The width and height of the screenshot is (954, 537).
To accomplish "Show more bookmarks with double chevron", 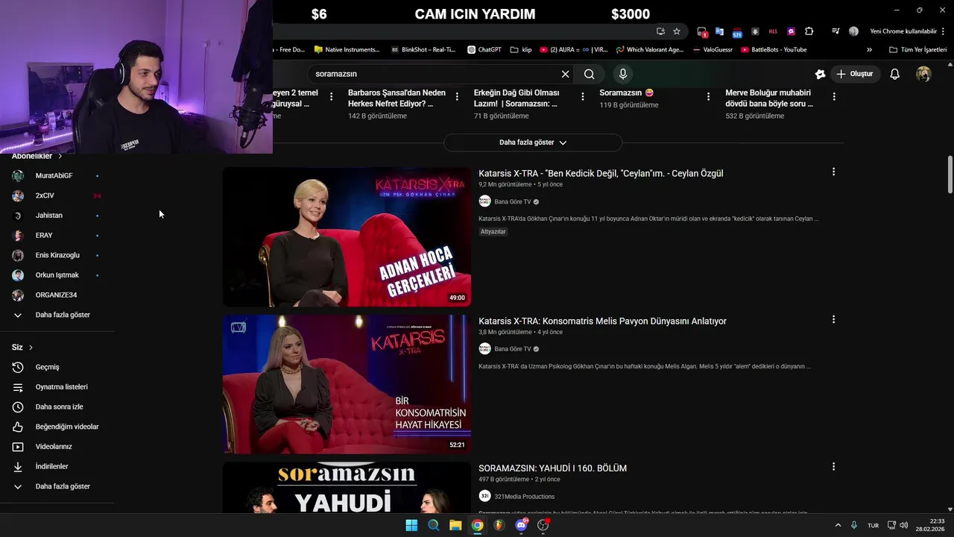I will 869,50.
